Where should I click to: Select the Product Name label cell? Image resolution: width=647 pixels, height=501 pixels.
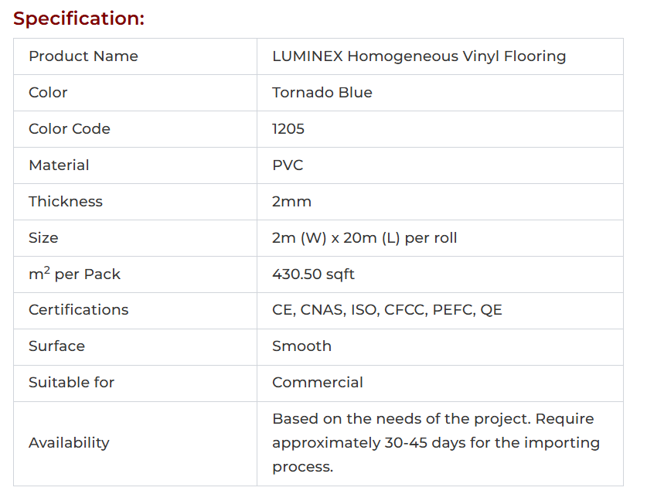pyautogui.click(x=83, y=56)
